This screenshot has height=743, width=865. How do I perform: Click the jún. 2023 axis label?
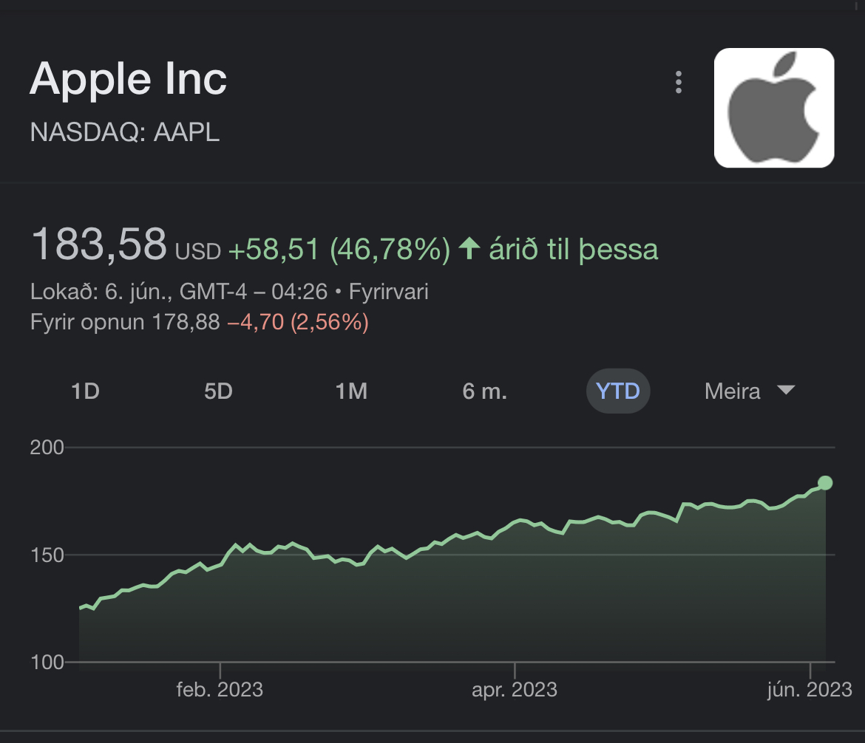pos(810,690)
